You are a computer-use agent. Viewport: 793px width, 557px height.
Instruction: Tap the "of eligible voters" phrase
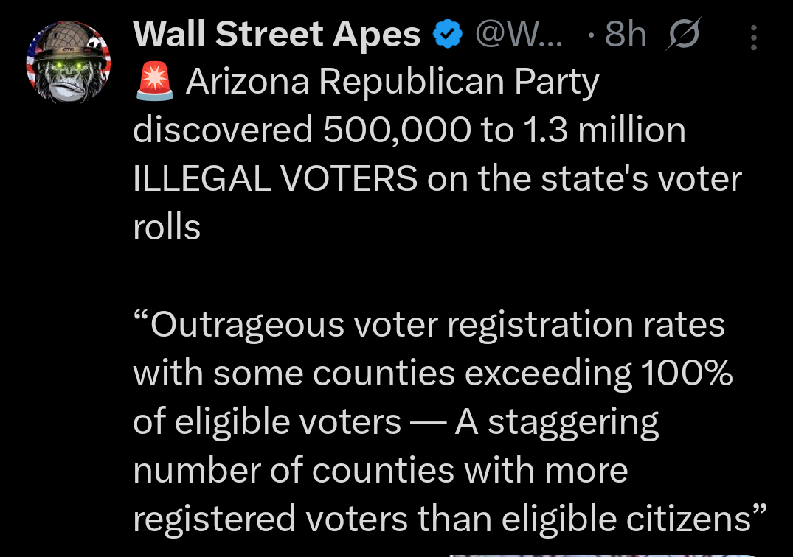pos(267,422)
